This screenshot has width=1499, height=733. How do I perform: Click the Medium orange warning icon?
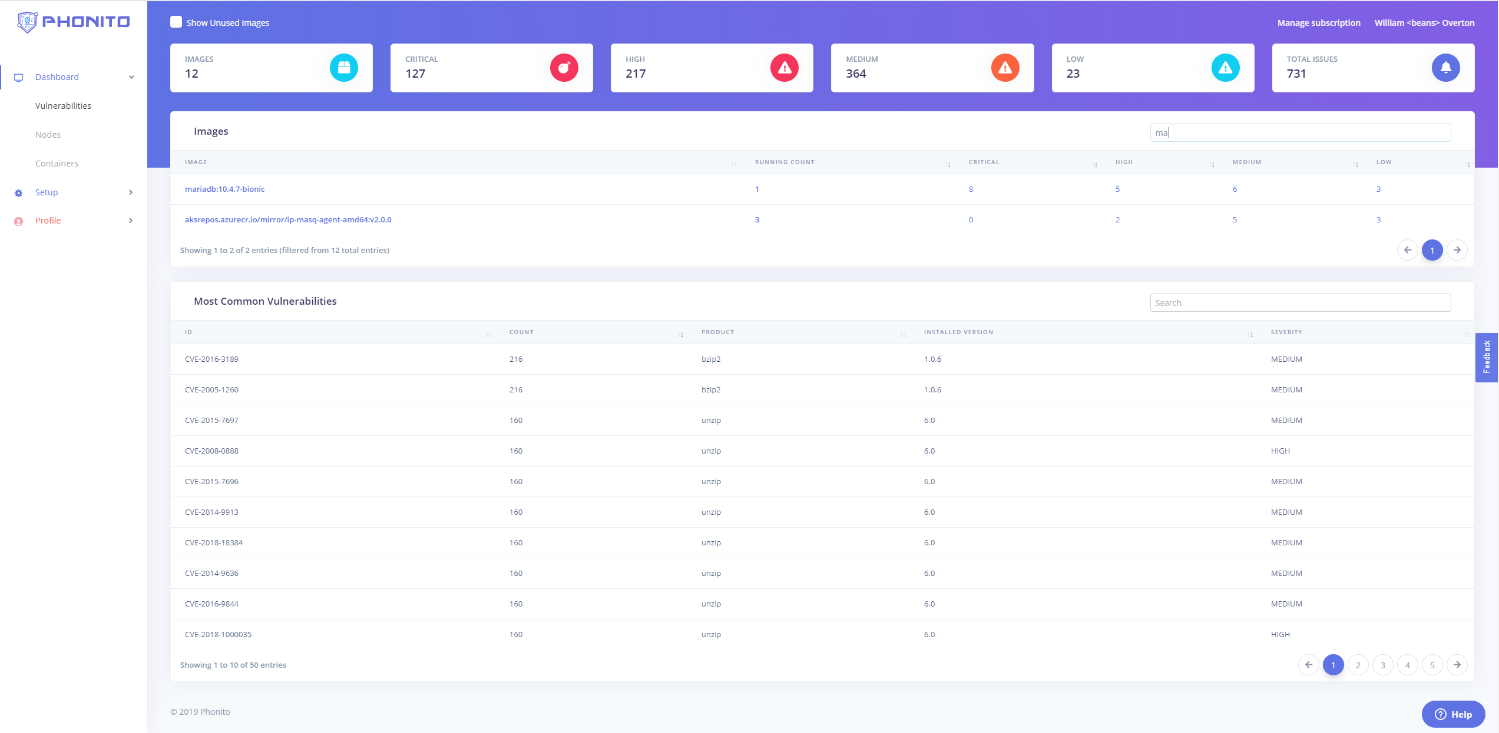(1005, 68)
